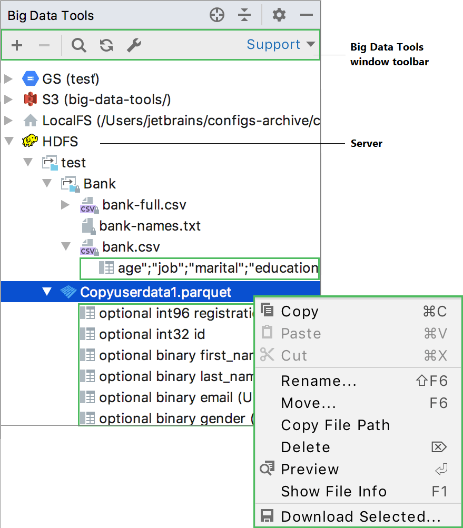Select optional int32 id row
Screen dimensions: 463x528
click(x=167, y=334)
